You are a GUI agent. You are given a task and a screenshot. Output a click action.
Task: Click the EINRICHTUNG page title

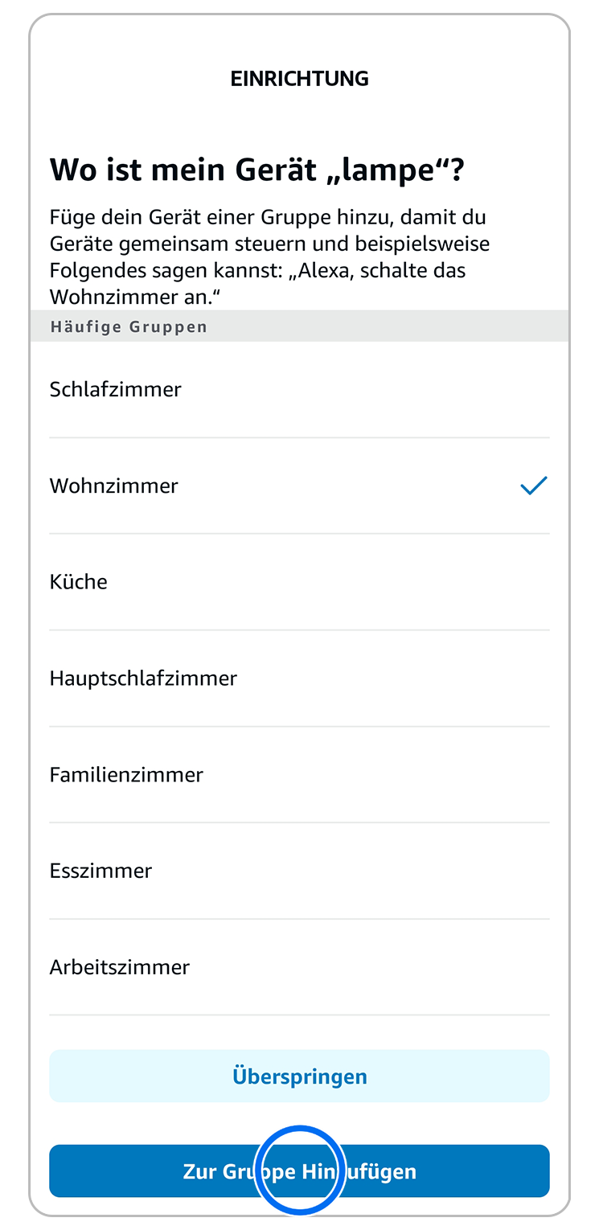coord(299,79)
